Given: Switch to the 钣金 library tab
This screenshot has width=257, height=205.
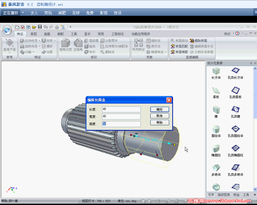Looking at the screenshot, I should (x=236, y=195).
